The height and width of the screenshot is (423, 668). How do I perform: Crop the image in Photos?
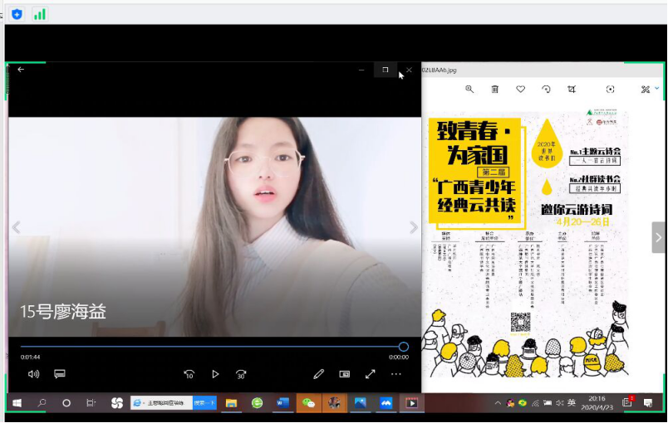[572, 90]
